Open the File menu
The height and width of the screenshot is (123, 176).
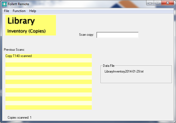(7, 11)
